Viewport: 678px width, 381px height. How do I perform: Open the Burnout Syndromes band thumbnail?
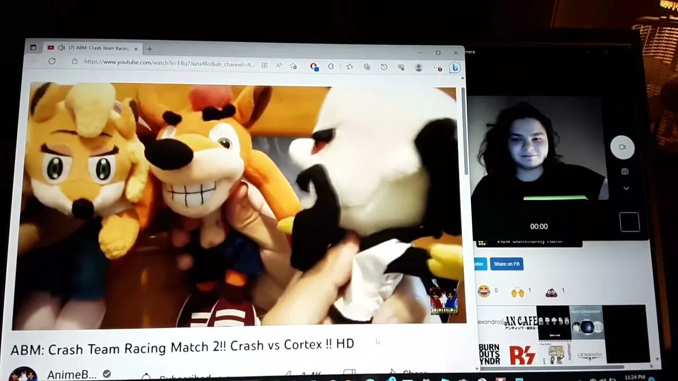[x=490, y=353]
